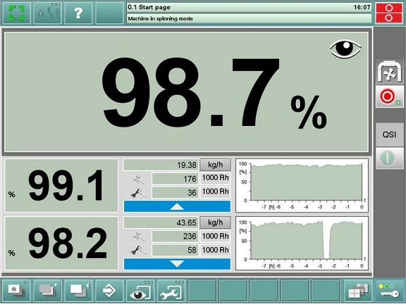Open the alarm warning status icon
The height and width of the screenshot is (304, 406).
coord(48,13)
